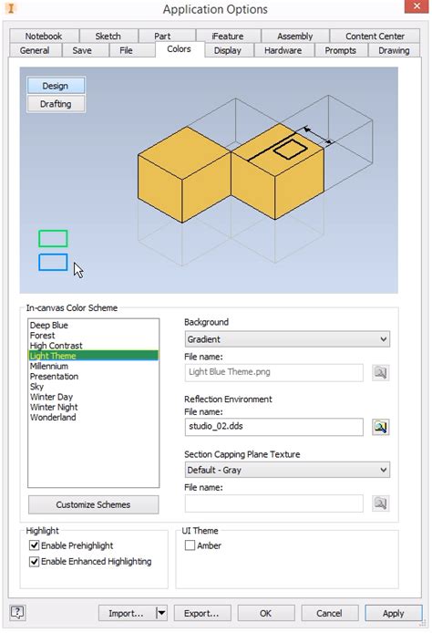Click the Drafting preview button
The height and width of the screenshot is (633, 432).
56,104
